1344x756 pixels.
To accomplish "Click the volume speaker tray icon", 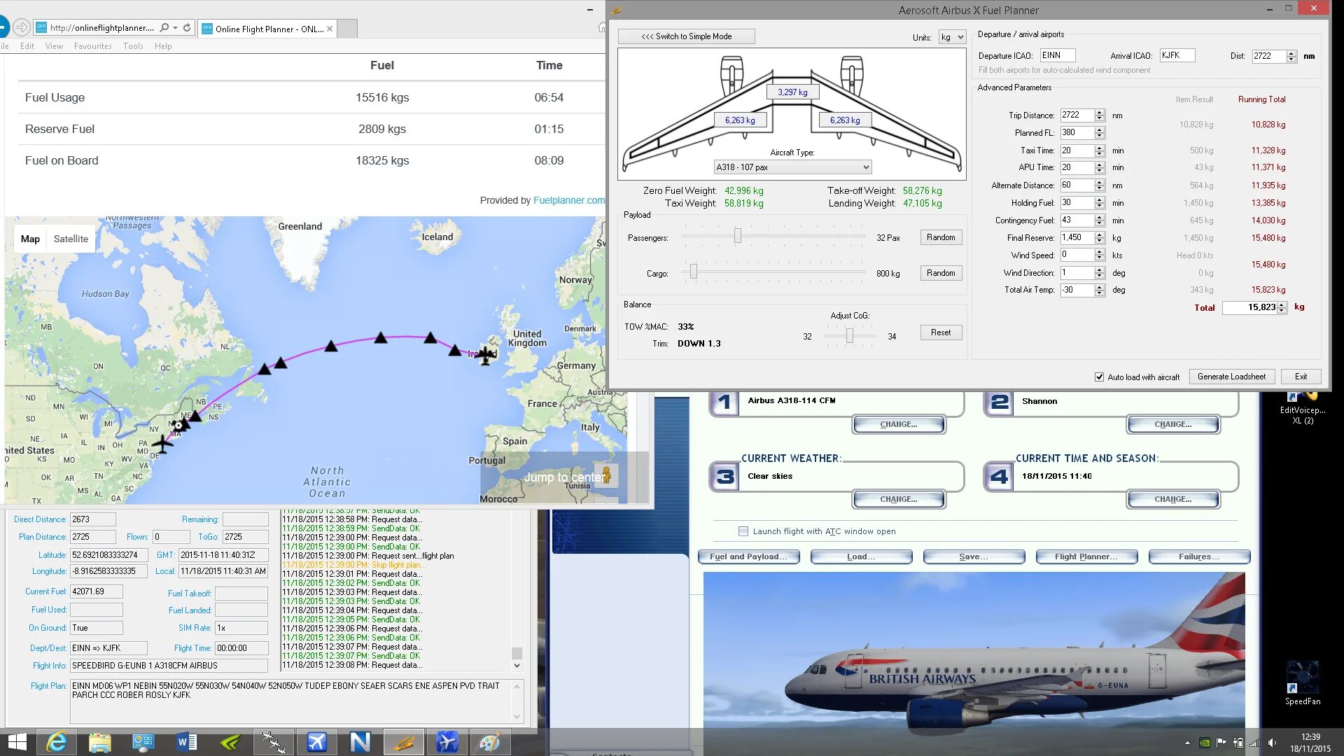I will click(1272, 743).
